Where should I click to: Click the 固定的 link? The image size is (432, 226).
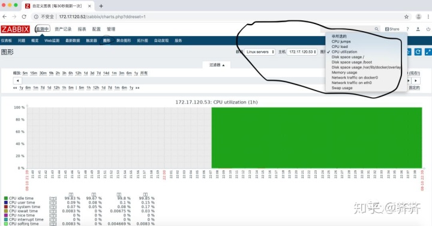414,88
